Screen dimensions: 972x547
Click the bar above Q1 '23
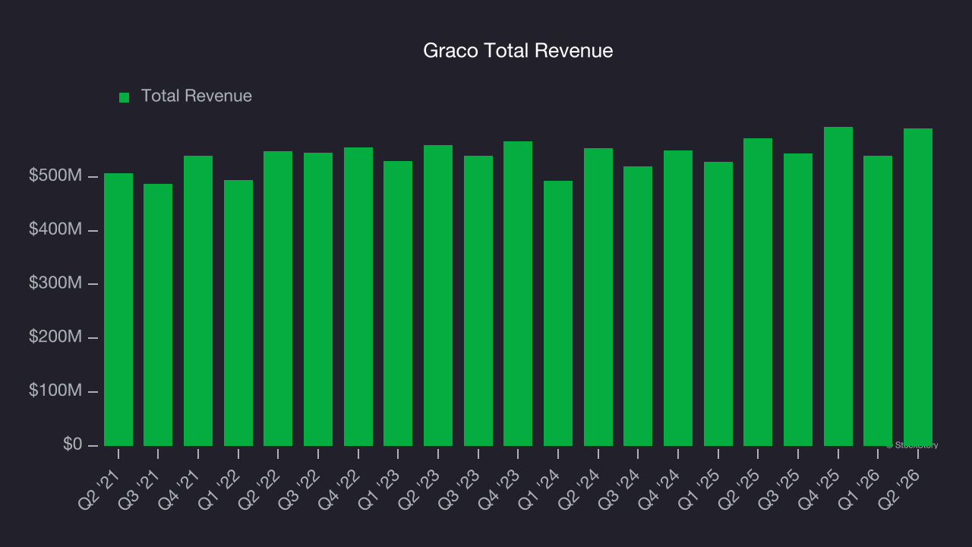coord(398,303)
